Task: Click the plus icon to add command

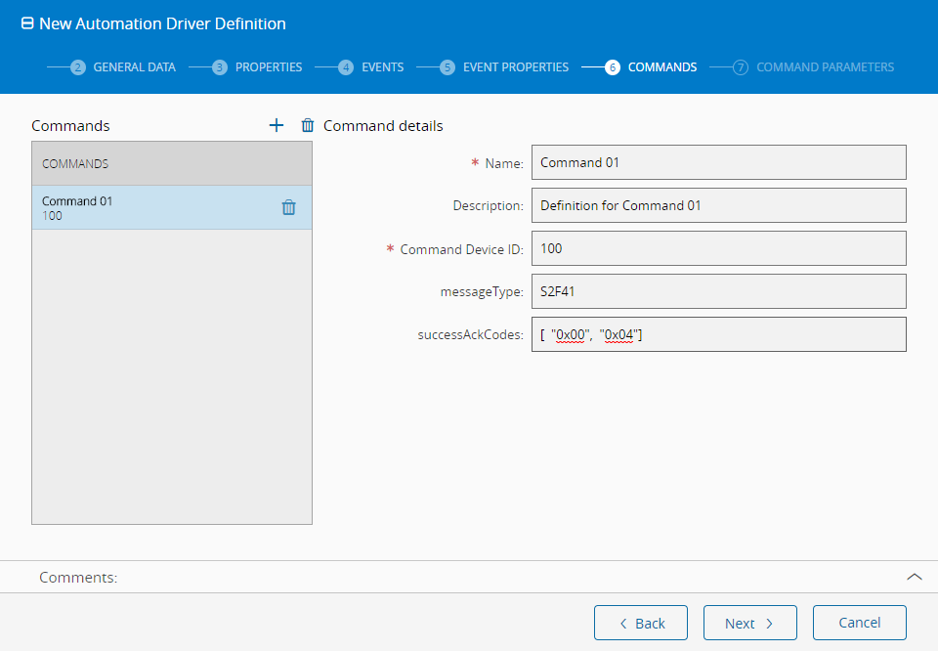Action: (x=277, y=125)
